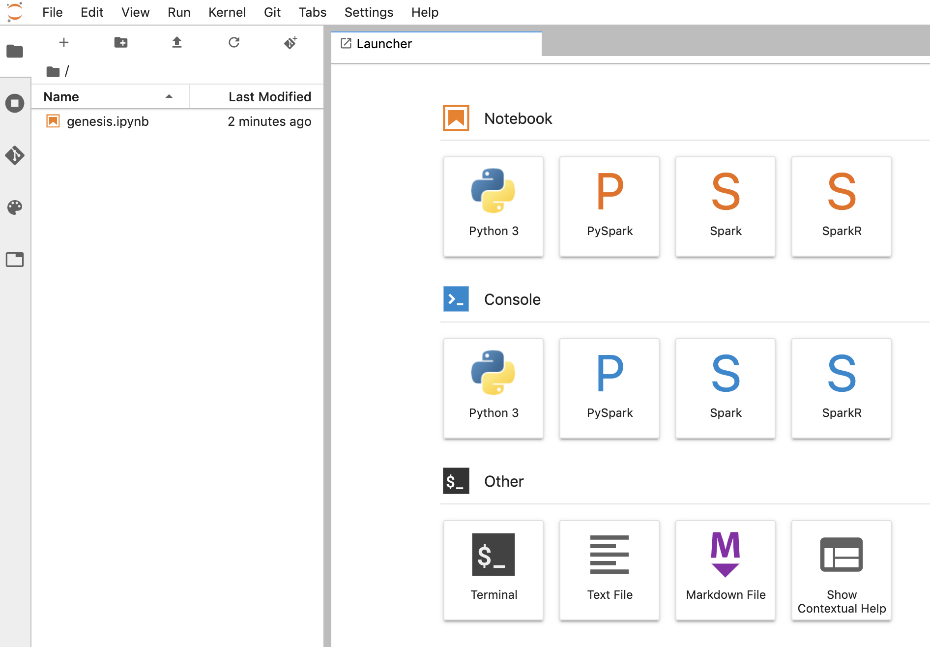Open the Run menu
Viewport: 930px width, 647px height.
click(x=179, y=12)
